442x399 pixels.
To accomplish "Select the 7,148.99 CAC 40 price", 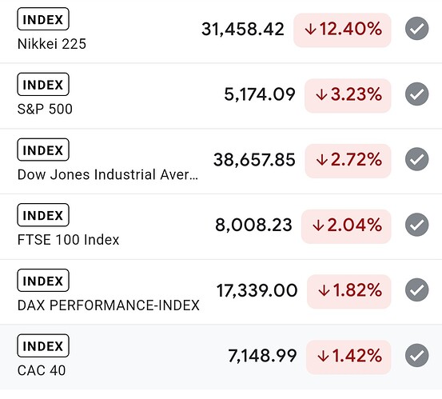I will tap(262, 356).
